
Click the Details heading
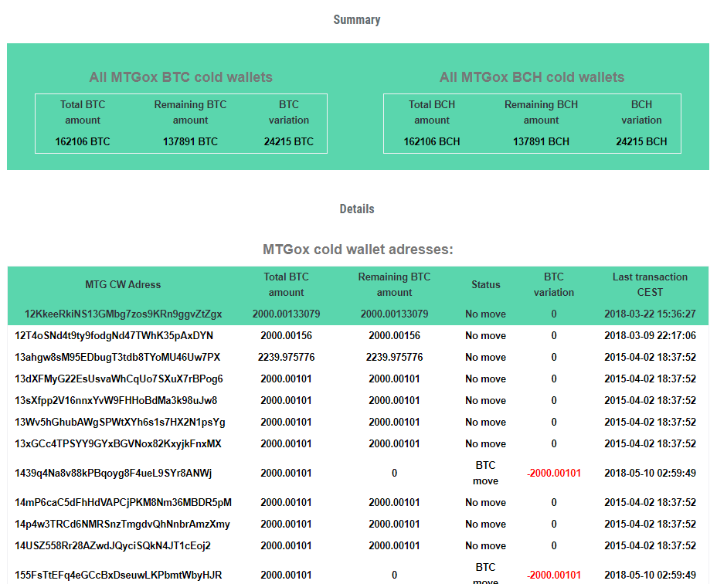(357, 209)
